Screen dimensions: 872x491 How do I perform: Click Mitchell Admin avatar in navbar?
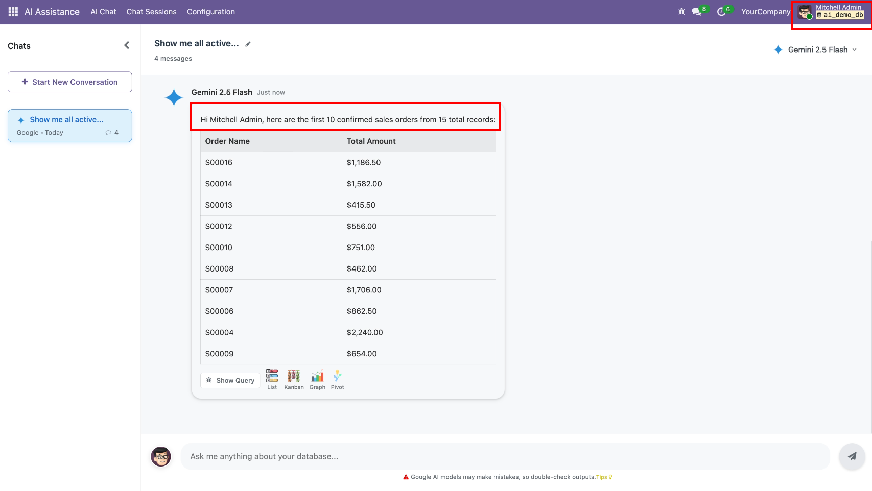click(805, 12)
